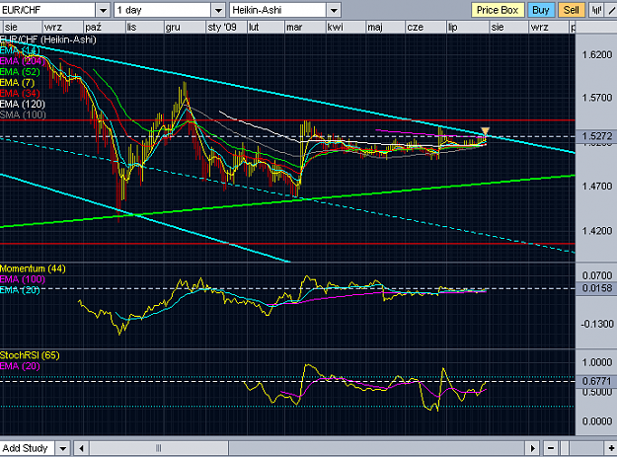Click the 0.0158 momentum value tag

(596, 288)
